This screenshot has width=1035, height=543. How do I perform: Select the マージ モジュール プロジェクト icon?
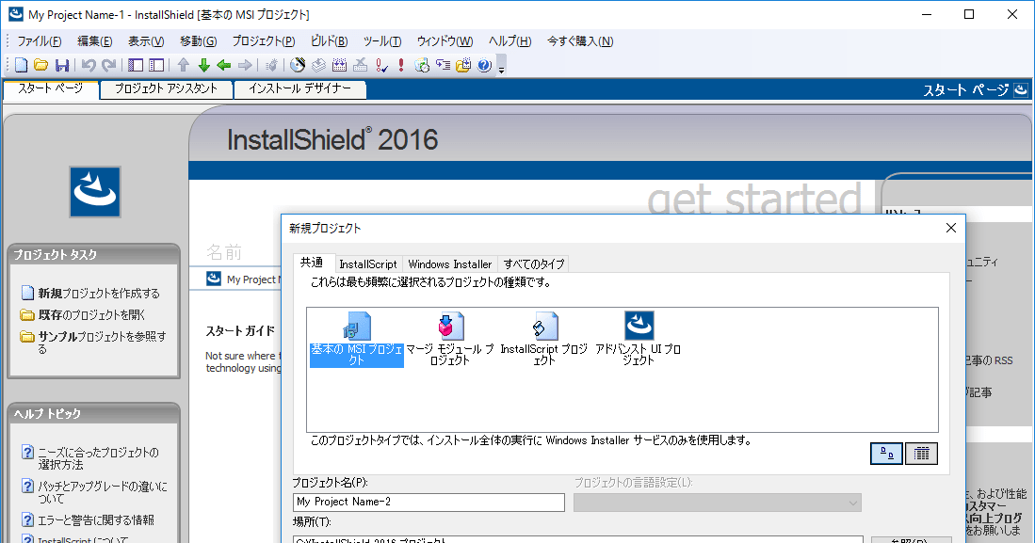450,339
